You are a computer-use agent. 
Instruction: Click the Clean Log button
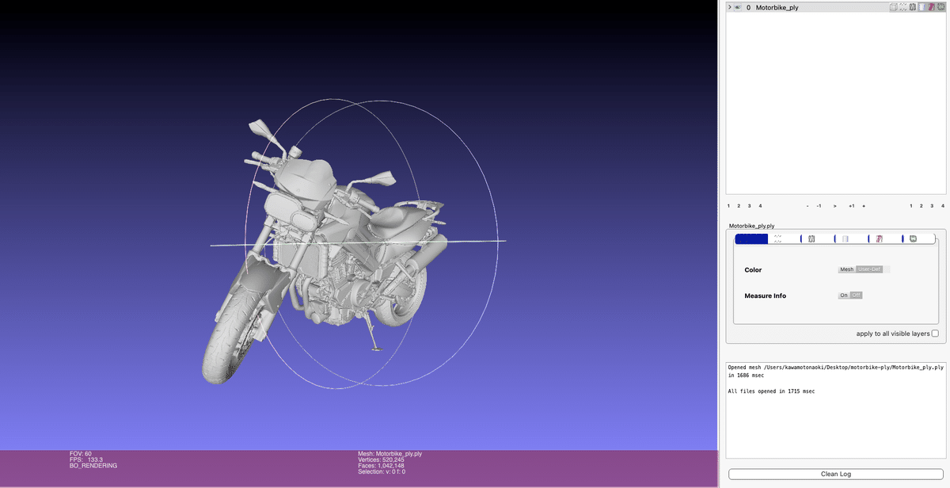click(x=835, y=473)
